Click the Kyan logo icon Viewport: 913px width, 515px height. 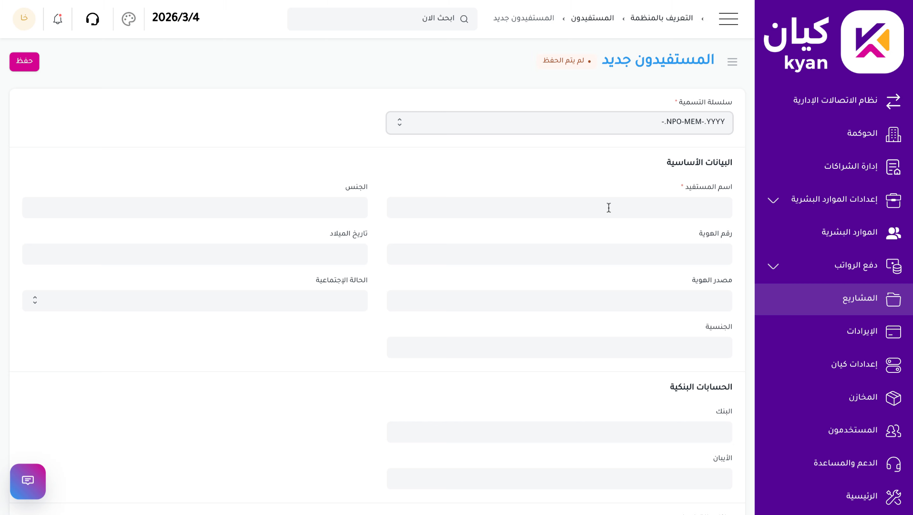click(872, 41)
